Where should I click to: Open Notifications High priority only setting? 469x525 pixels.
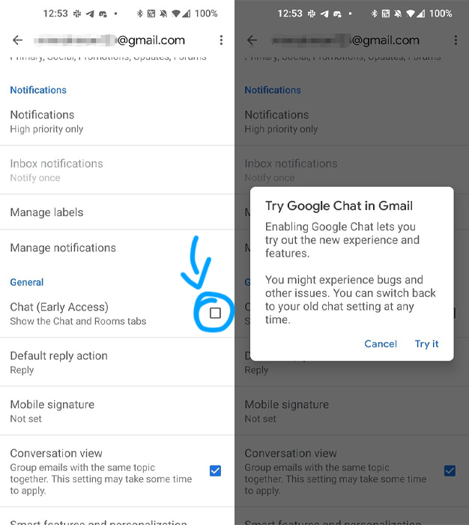117,121
